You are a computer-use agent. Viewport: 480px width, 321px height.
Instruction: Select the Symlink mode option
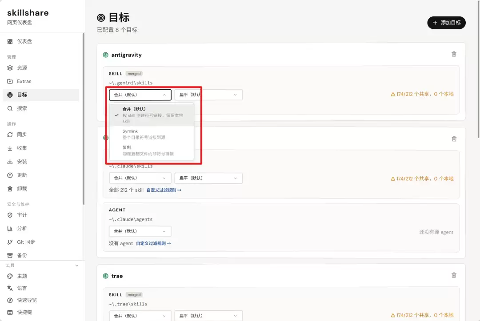(x=152, y=134)
